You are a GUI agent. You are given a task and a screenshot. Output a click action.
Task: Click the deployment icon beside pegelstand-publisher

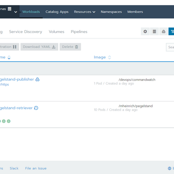click(x=37, y=79)
